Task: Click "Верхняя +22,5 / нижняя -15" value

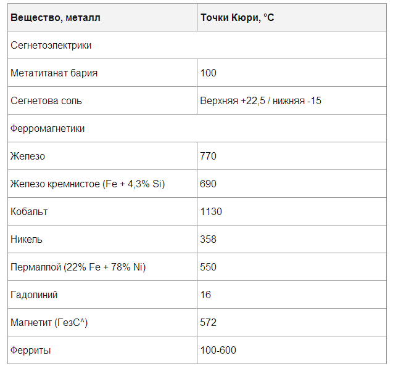Action: tap(260, 101)
